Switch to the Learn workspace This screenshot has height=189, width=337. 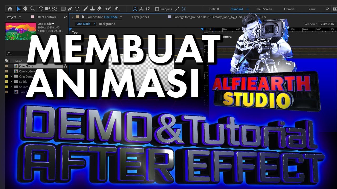point(311,9)
